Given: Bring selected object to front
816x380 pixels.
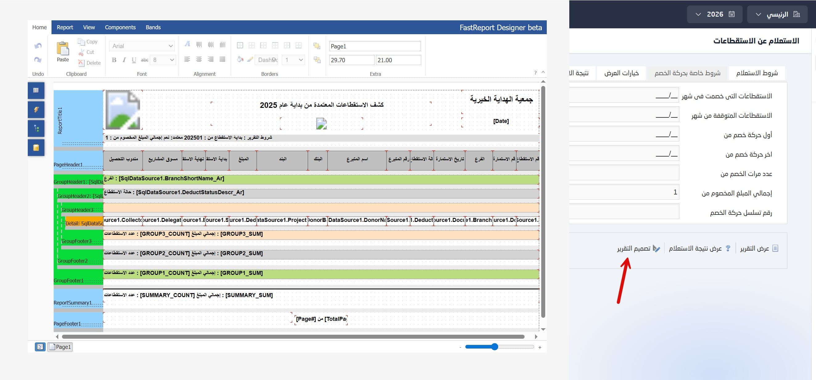Looking at the screenshot, I should tap(317, 46).
